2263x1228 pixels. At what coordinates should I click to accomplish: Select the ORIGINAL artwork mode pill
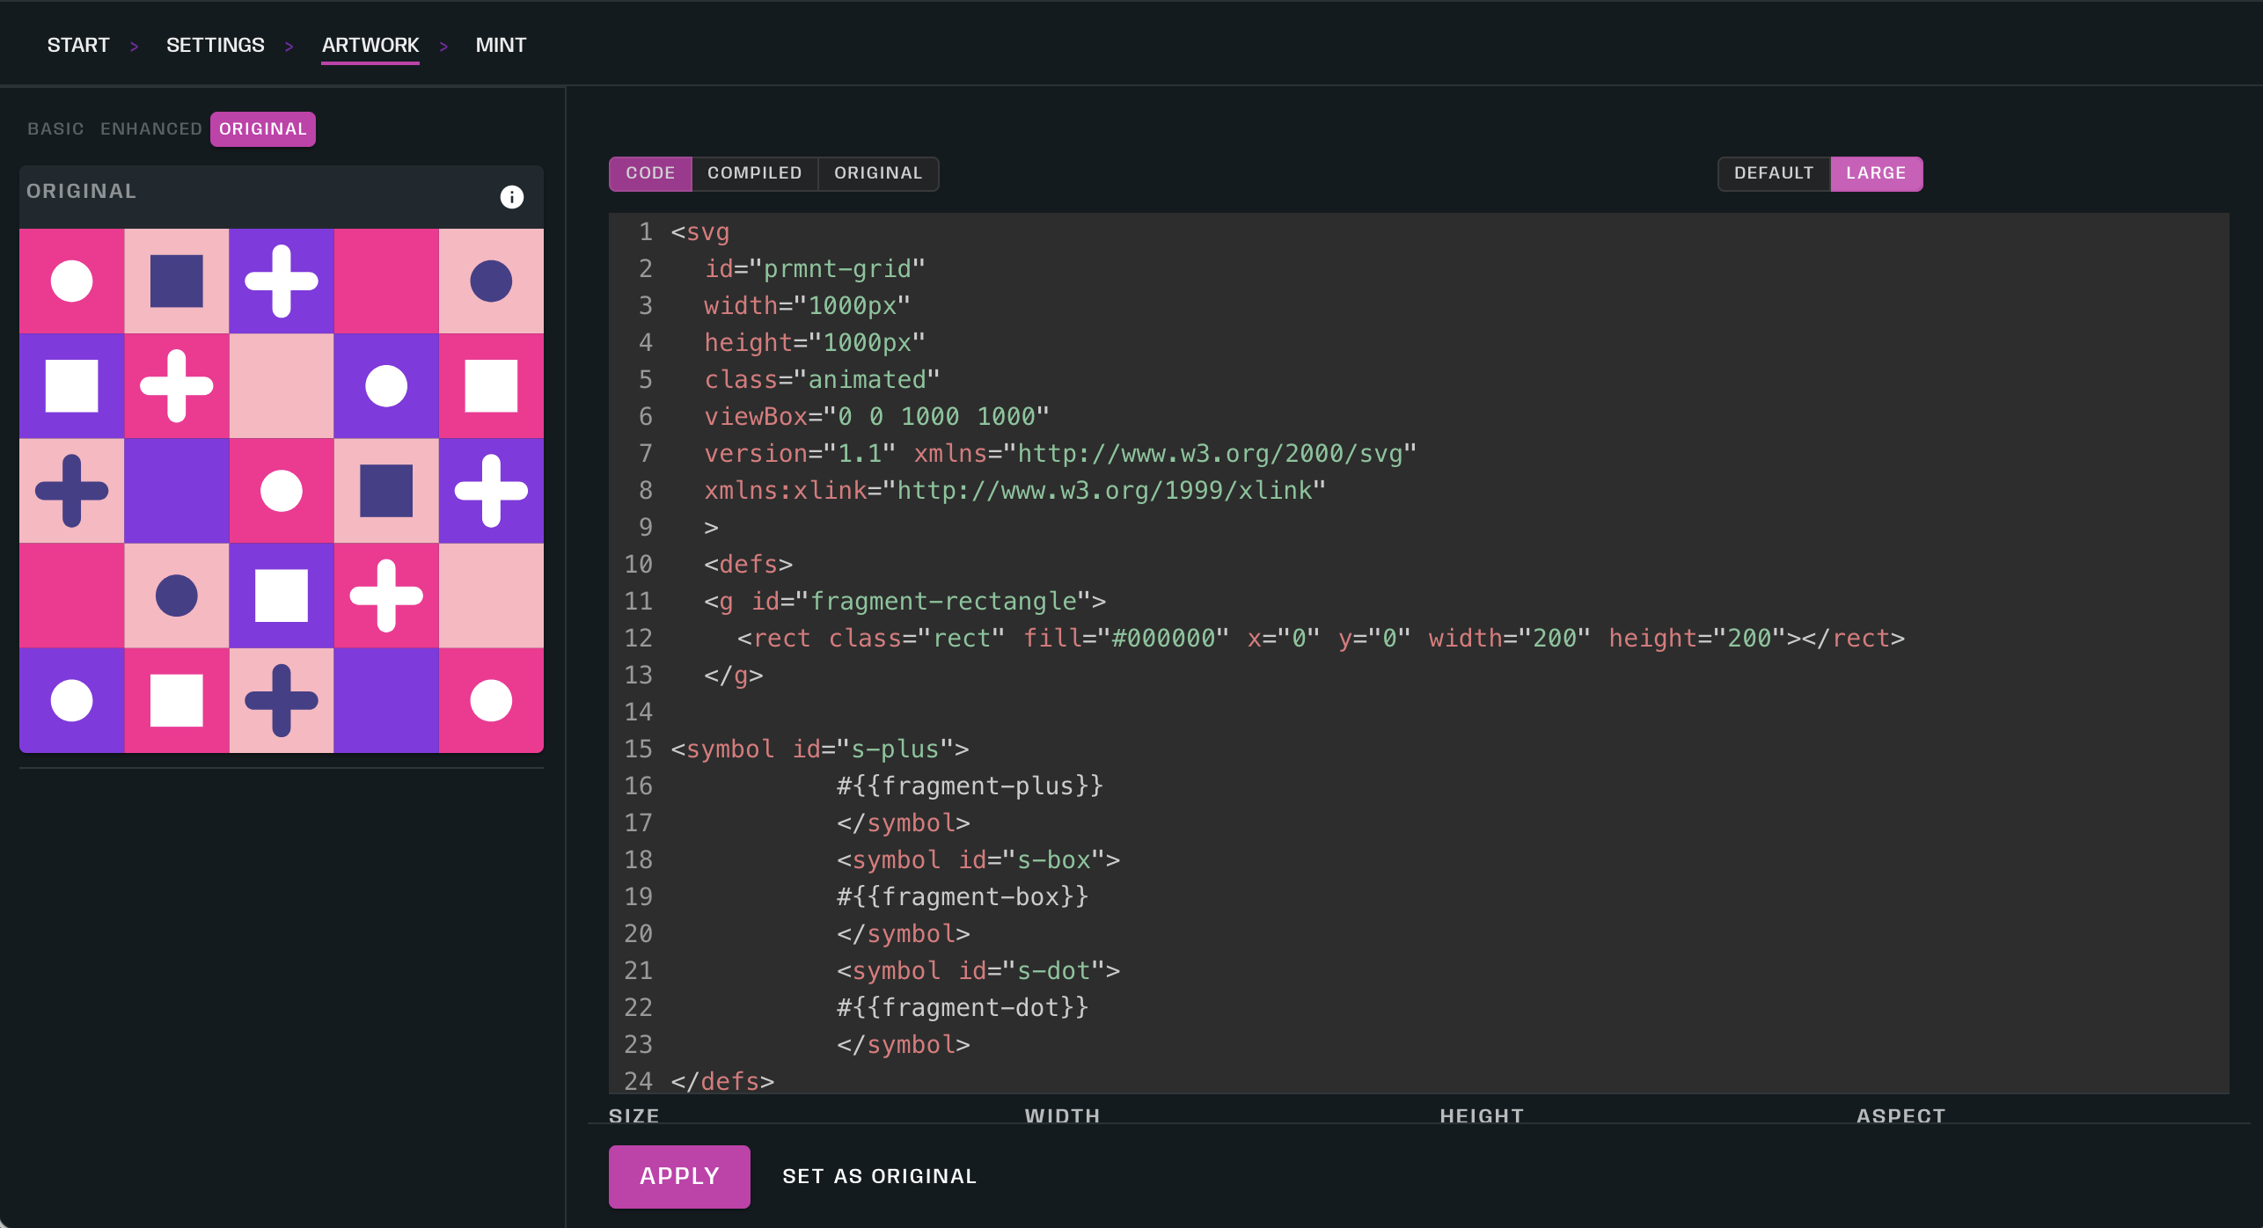tap(262, 129)
